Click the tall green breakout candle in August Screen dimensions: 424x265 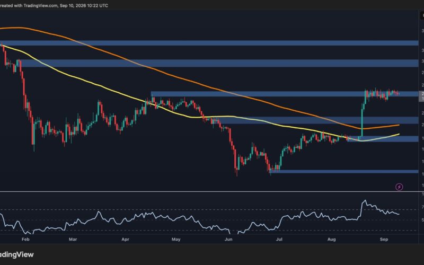pos(362,120)
